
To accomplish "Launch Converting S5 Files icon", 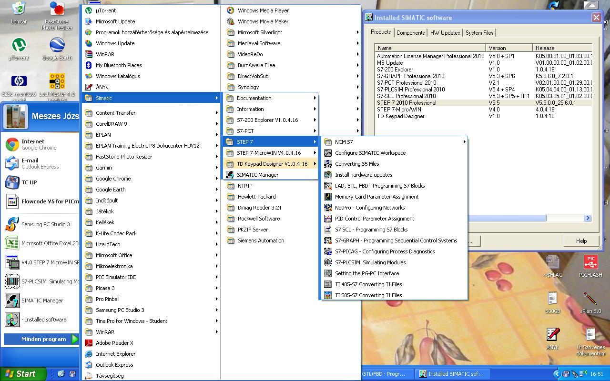I will pos(327,164).
